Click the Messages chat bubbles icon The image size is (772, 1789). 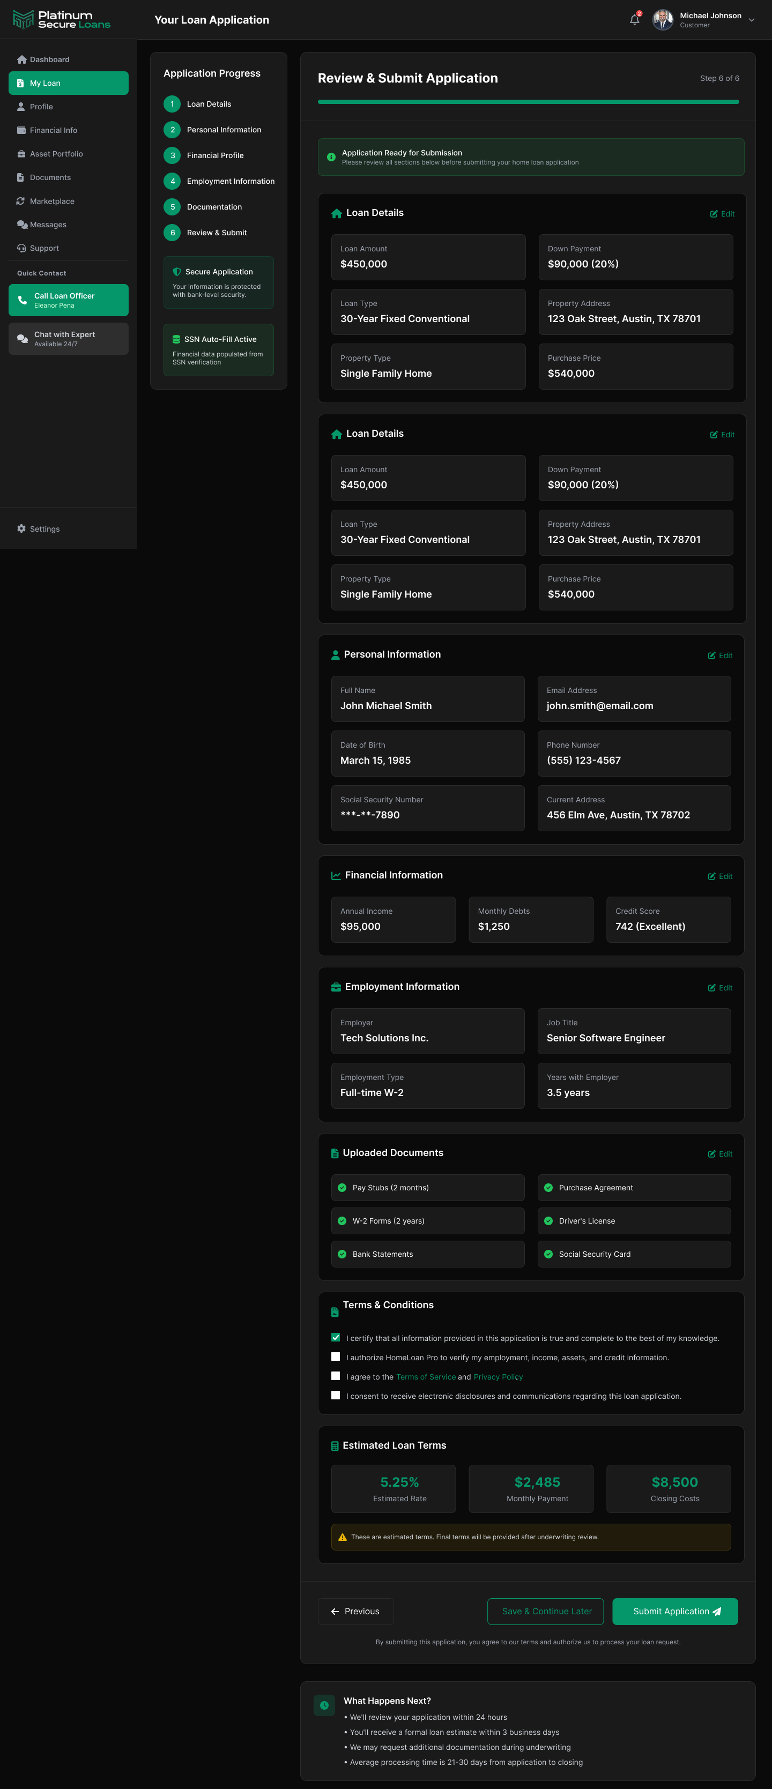coord(21,225)
